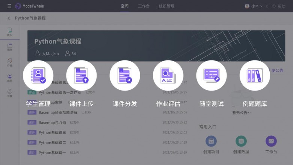Open 课件 courseware in sidebar

[x=10, y=47]
